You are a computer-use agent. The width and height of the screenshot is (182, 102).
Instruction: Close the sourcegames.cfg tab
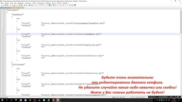pos(23,8)
